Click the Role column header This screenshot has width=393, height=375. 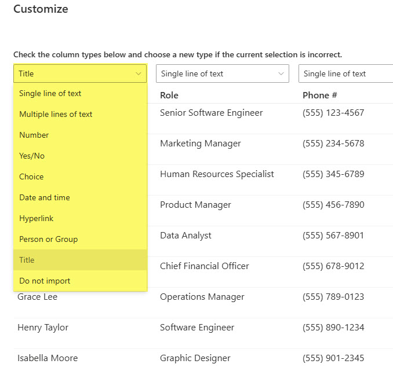169,95
